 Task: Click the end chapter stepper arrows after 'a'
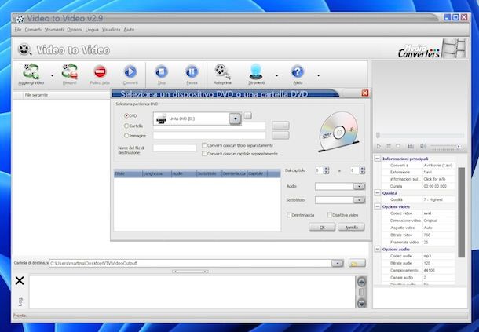[x=362, y=170]
